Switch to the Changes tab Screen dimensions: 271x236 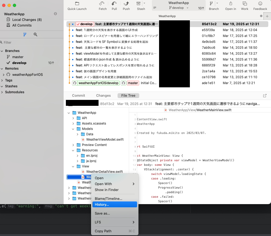click(103, 95)
